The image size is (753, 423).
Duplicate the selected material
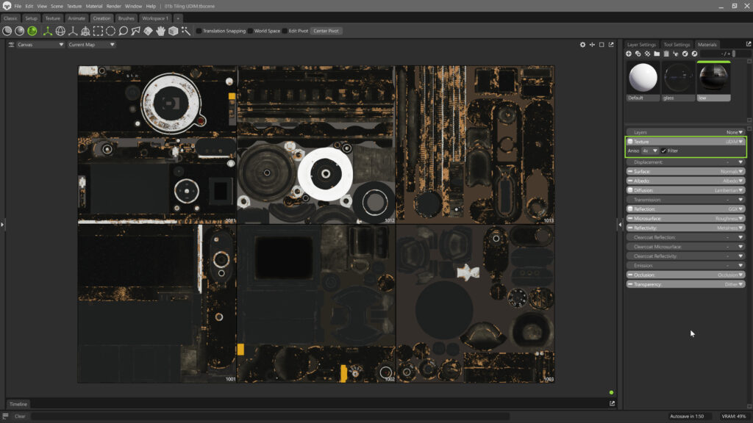pos(638,54)
